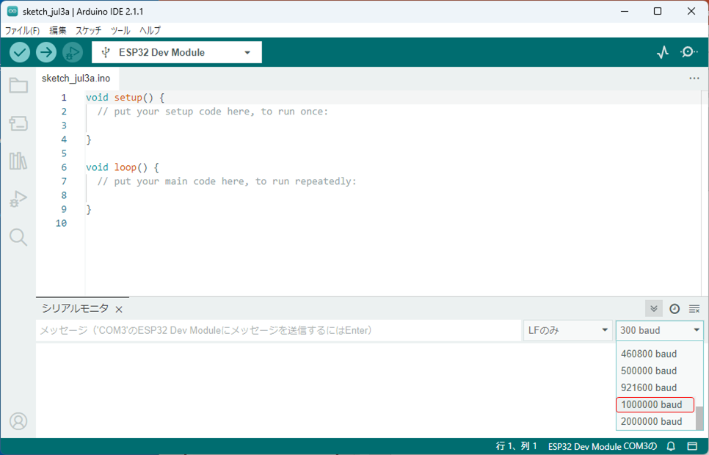This screenshot has width=709, height=455.
Task: Select 500000 baud
Action: tap(655, 371)
